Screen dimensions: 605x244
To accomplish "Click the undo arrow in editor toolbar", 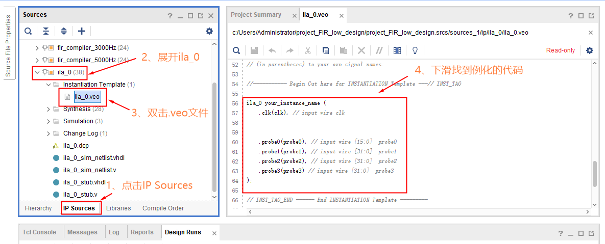I will coord(272,50).
